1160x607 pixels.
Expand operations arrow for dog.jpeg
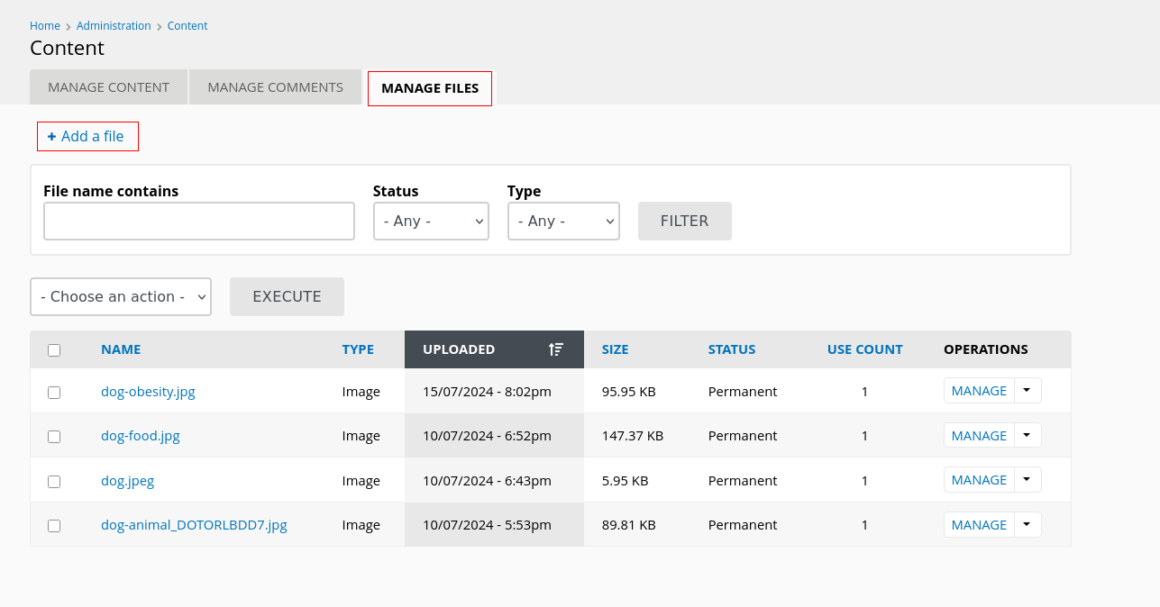pos(1028,480)
